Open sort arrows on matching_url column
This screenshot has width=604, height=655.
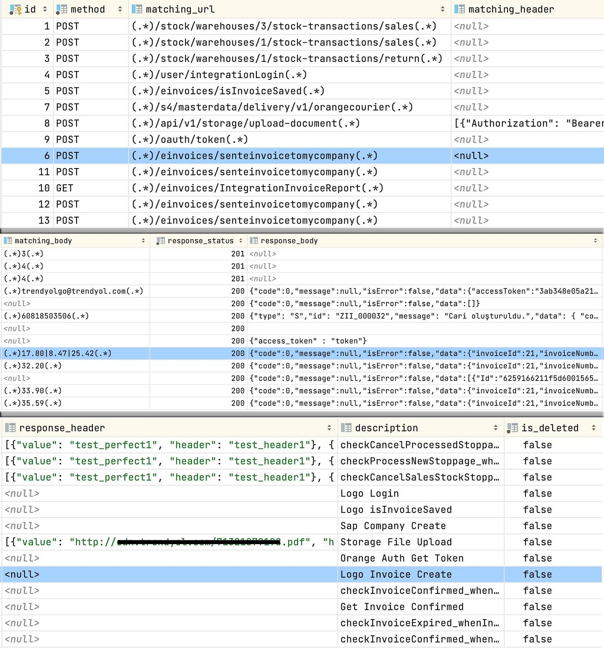tap(442, 9)
